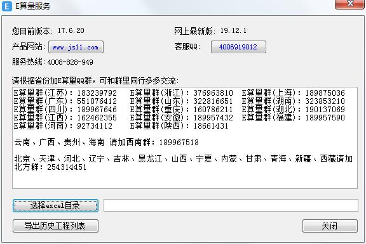Select the 广东 group number 551076412
This screenshot has width=366, height=244.
coord(97,101)
